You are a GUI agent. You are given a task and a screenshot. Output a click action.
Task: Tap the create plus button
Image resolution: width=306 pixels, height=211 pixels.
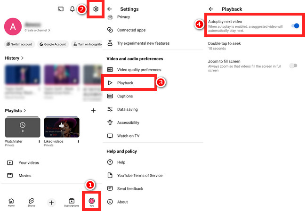pos(51,203)
